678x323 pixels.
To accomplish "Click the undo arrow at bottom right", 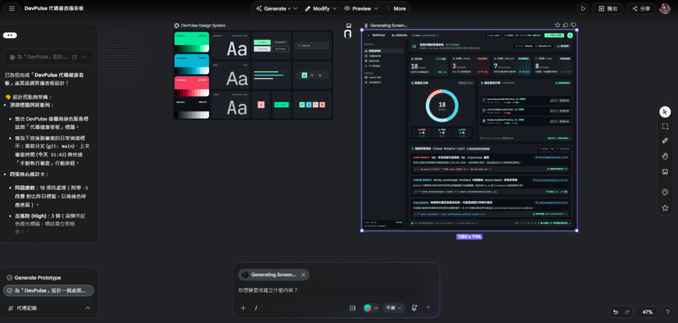I will click(x=616, y=312).
